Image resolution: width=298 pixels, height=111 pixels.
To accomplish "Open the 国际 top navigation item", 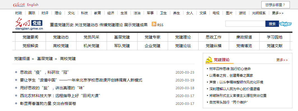I will (32, 13).
